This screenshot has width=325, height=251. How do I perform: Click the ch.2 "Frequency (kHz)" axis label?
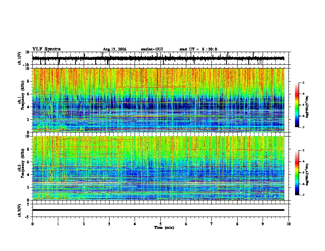[x=23, y=163]
